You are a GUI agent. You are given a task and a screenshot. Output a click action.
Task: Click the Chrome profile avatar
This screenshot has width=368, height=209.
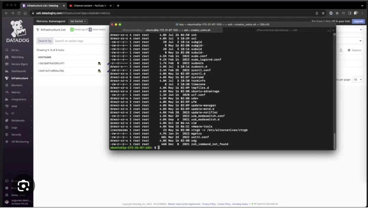(x=356, y=13)
